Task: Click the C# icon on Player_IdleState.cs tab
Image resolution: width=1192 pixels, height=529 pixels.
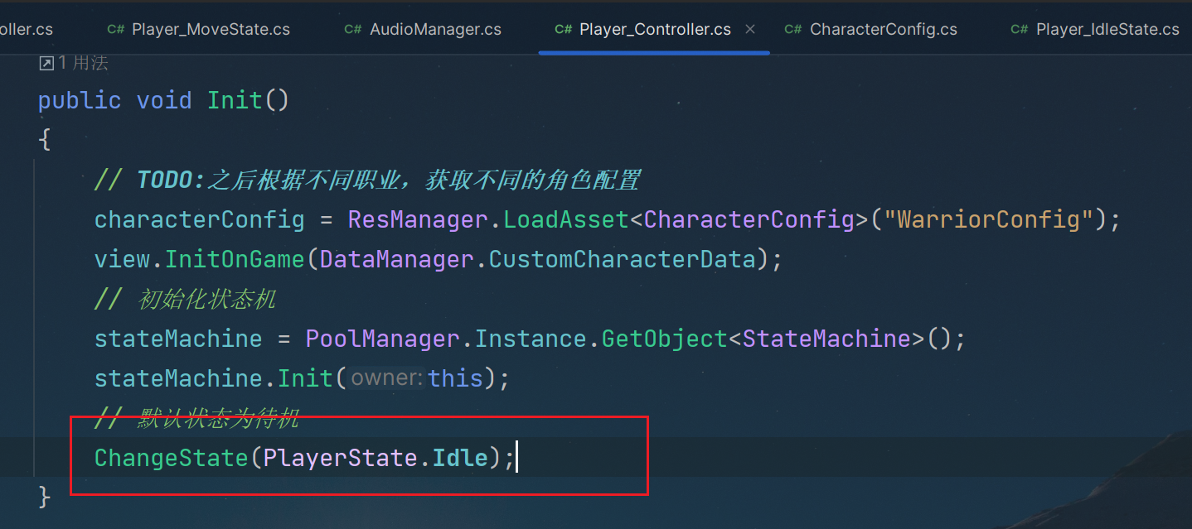Action: point(1020,29)
